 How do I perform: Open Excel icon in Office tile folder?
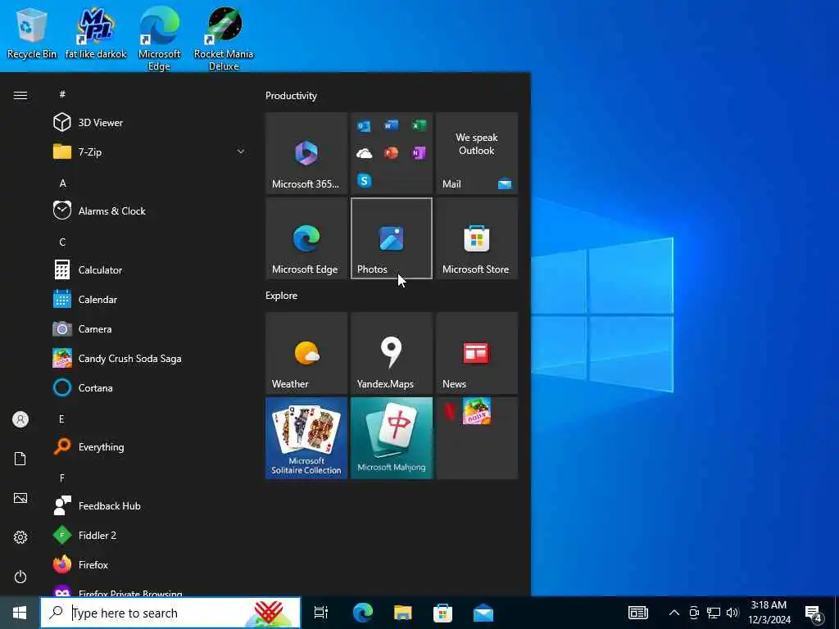coord(419,125)
